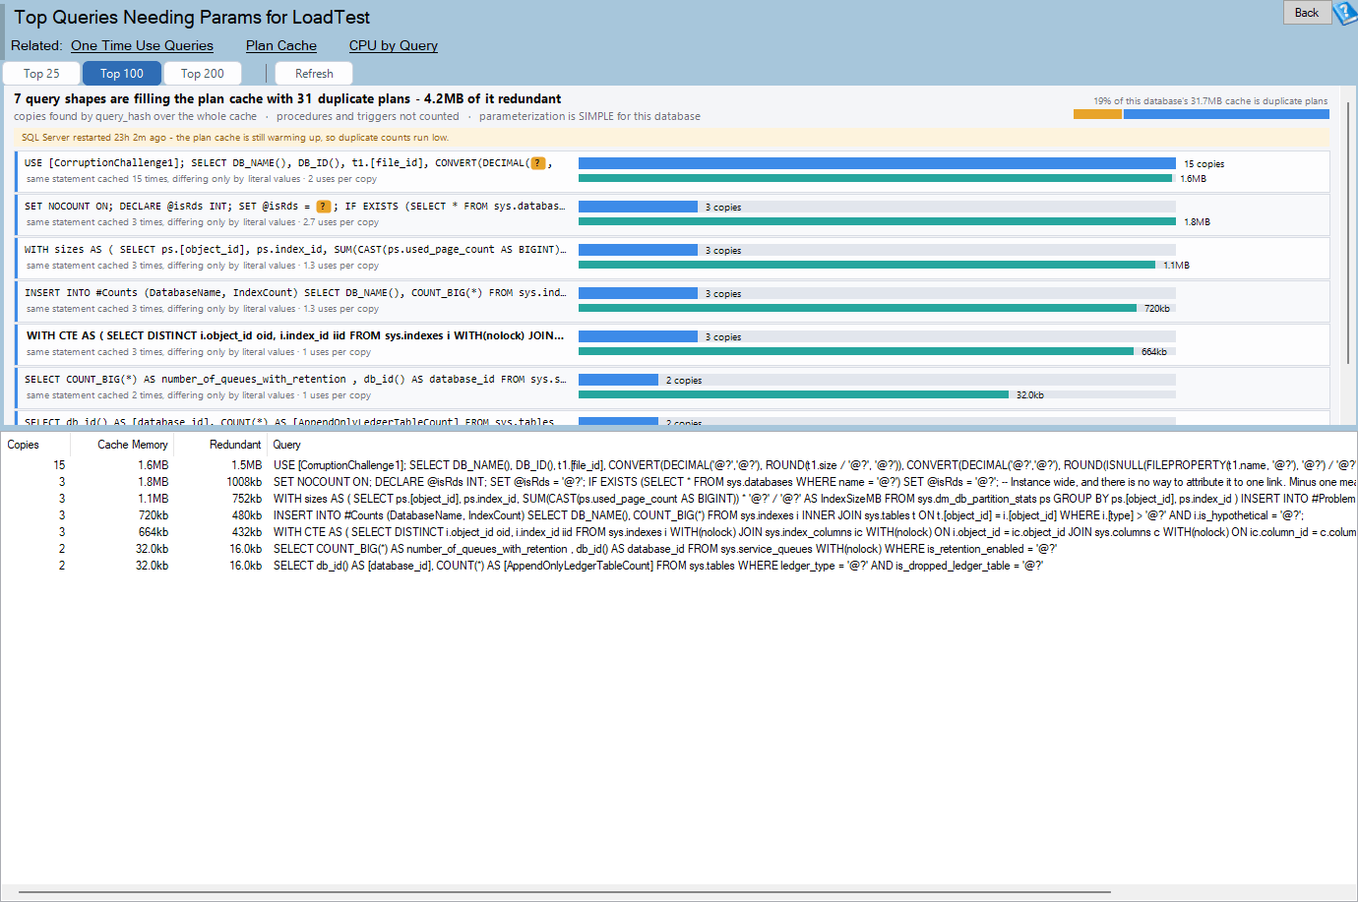This screenshot has height=902, width=1358.
Task: Select grid row with 1008kb redundant
Action: (679, 482)
